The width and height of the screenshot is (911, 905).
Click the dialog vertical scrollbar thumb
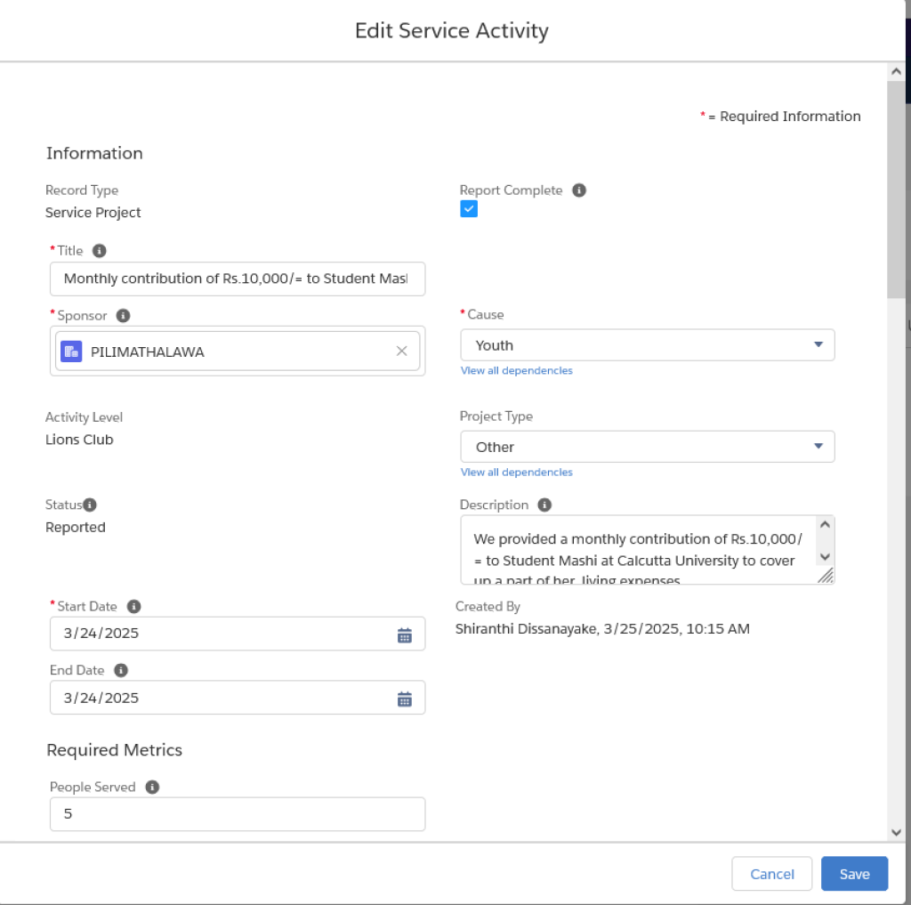pos(896,190)
